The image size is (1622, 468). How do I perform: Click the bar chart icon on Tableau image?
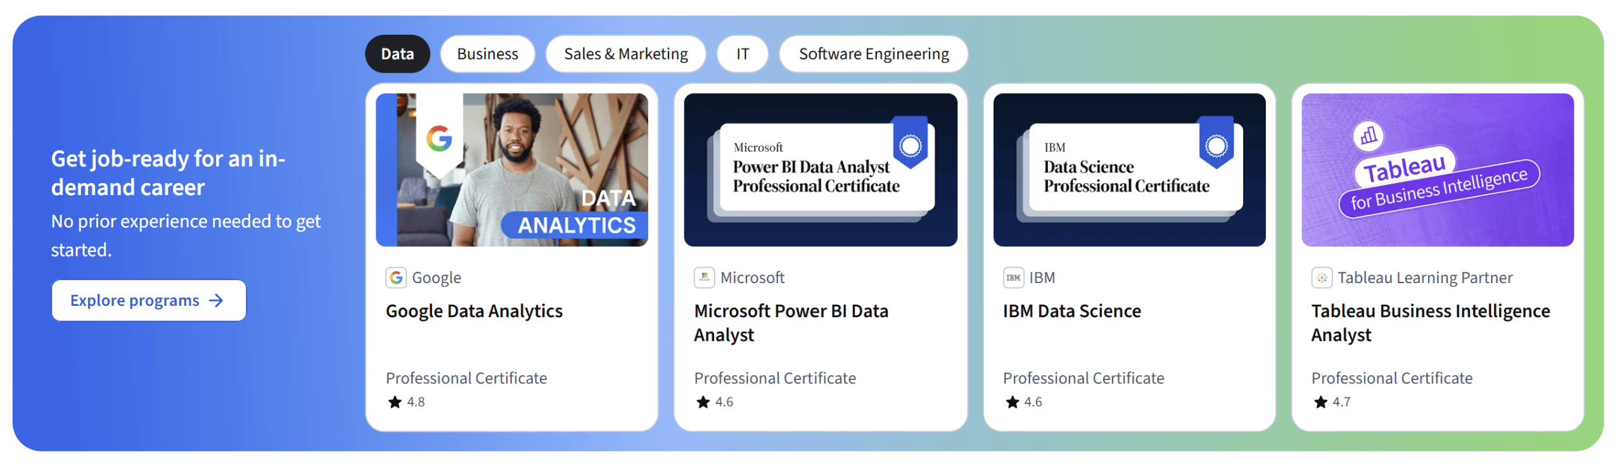1368,136
